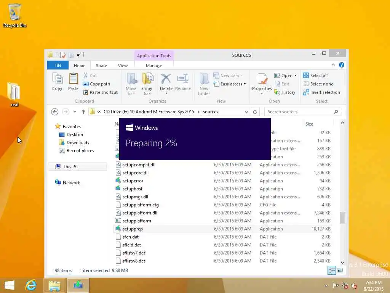Switch to the Manage tab
Screen dimensions: 390x293
pyautogui.click(x=154, y=66)
